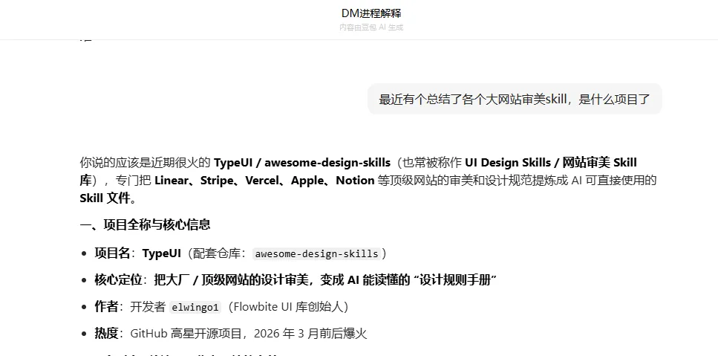This screenshot has width=718, height=356.
Task: Click the bold UI Design Skills / 网站审美 Skill 库 text
Action: (551, 163)
